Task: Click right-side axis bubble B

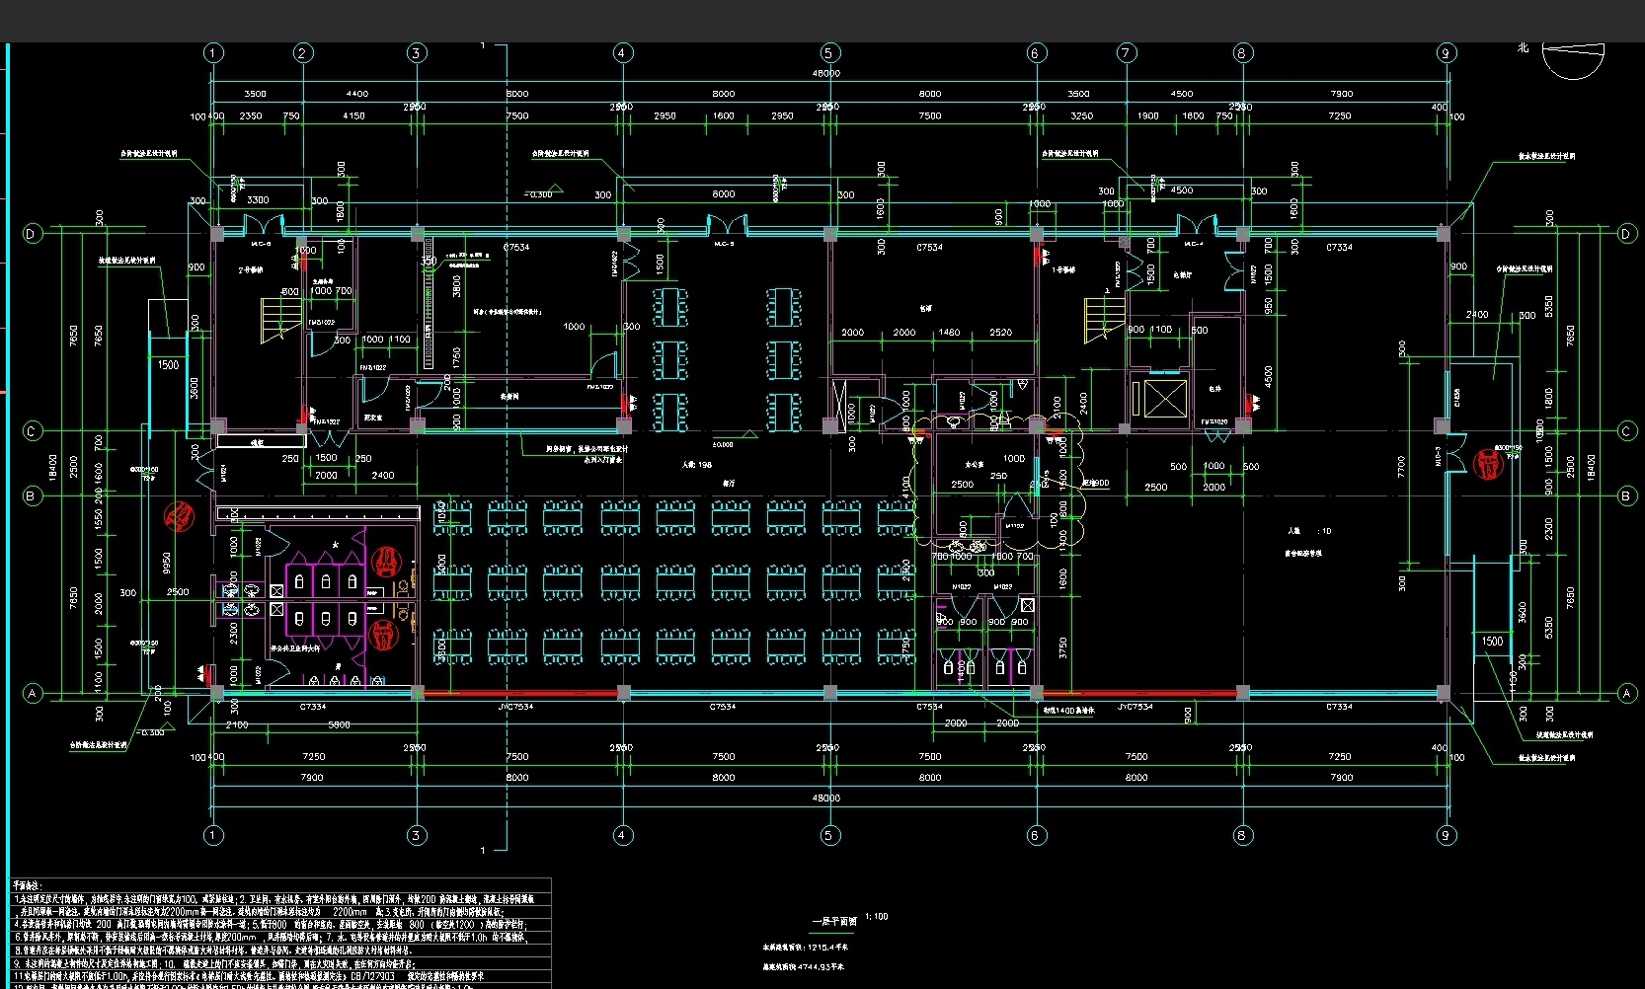Action: point(1627,495)
